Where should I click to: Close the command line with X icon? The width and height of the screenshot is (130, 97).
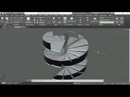pyautogui.click(x=28, y=81)
